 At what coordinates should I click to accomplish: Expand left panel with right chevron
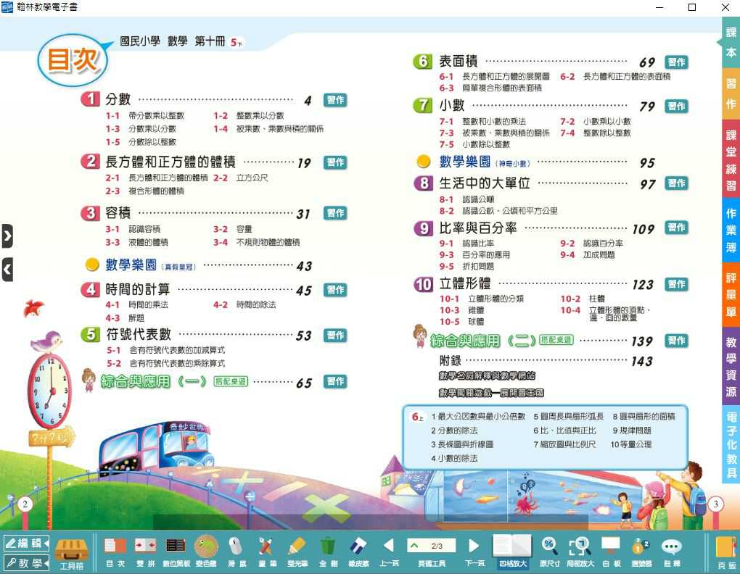7,236
